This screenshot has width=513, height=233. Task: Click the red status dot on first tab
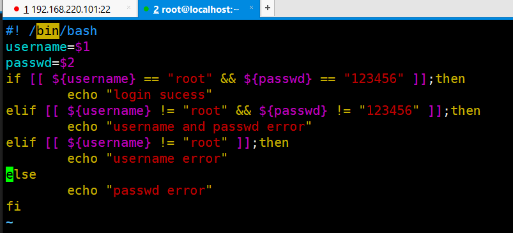click(17, 9)
